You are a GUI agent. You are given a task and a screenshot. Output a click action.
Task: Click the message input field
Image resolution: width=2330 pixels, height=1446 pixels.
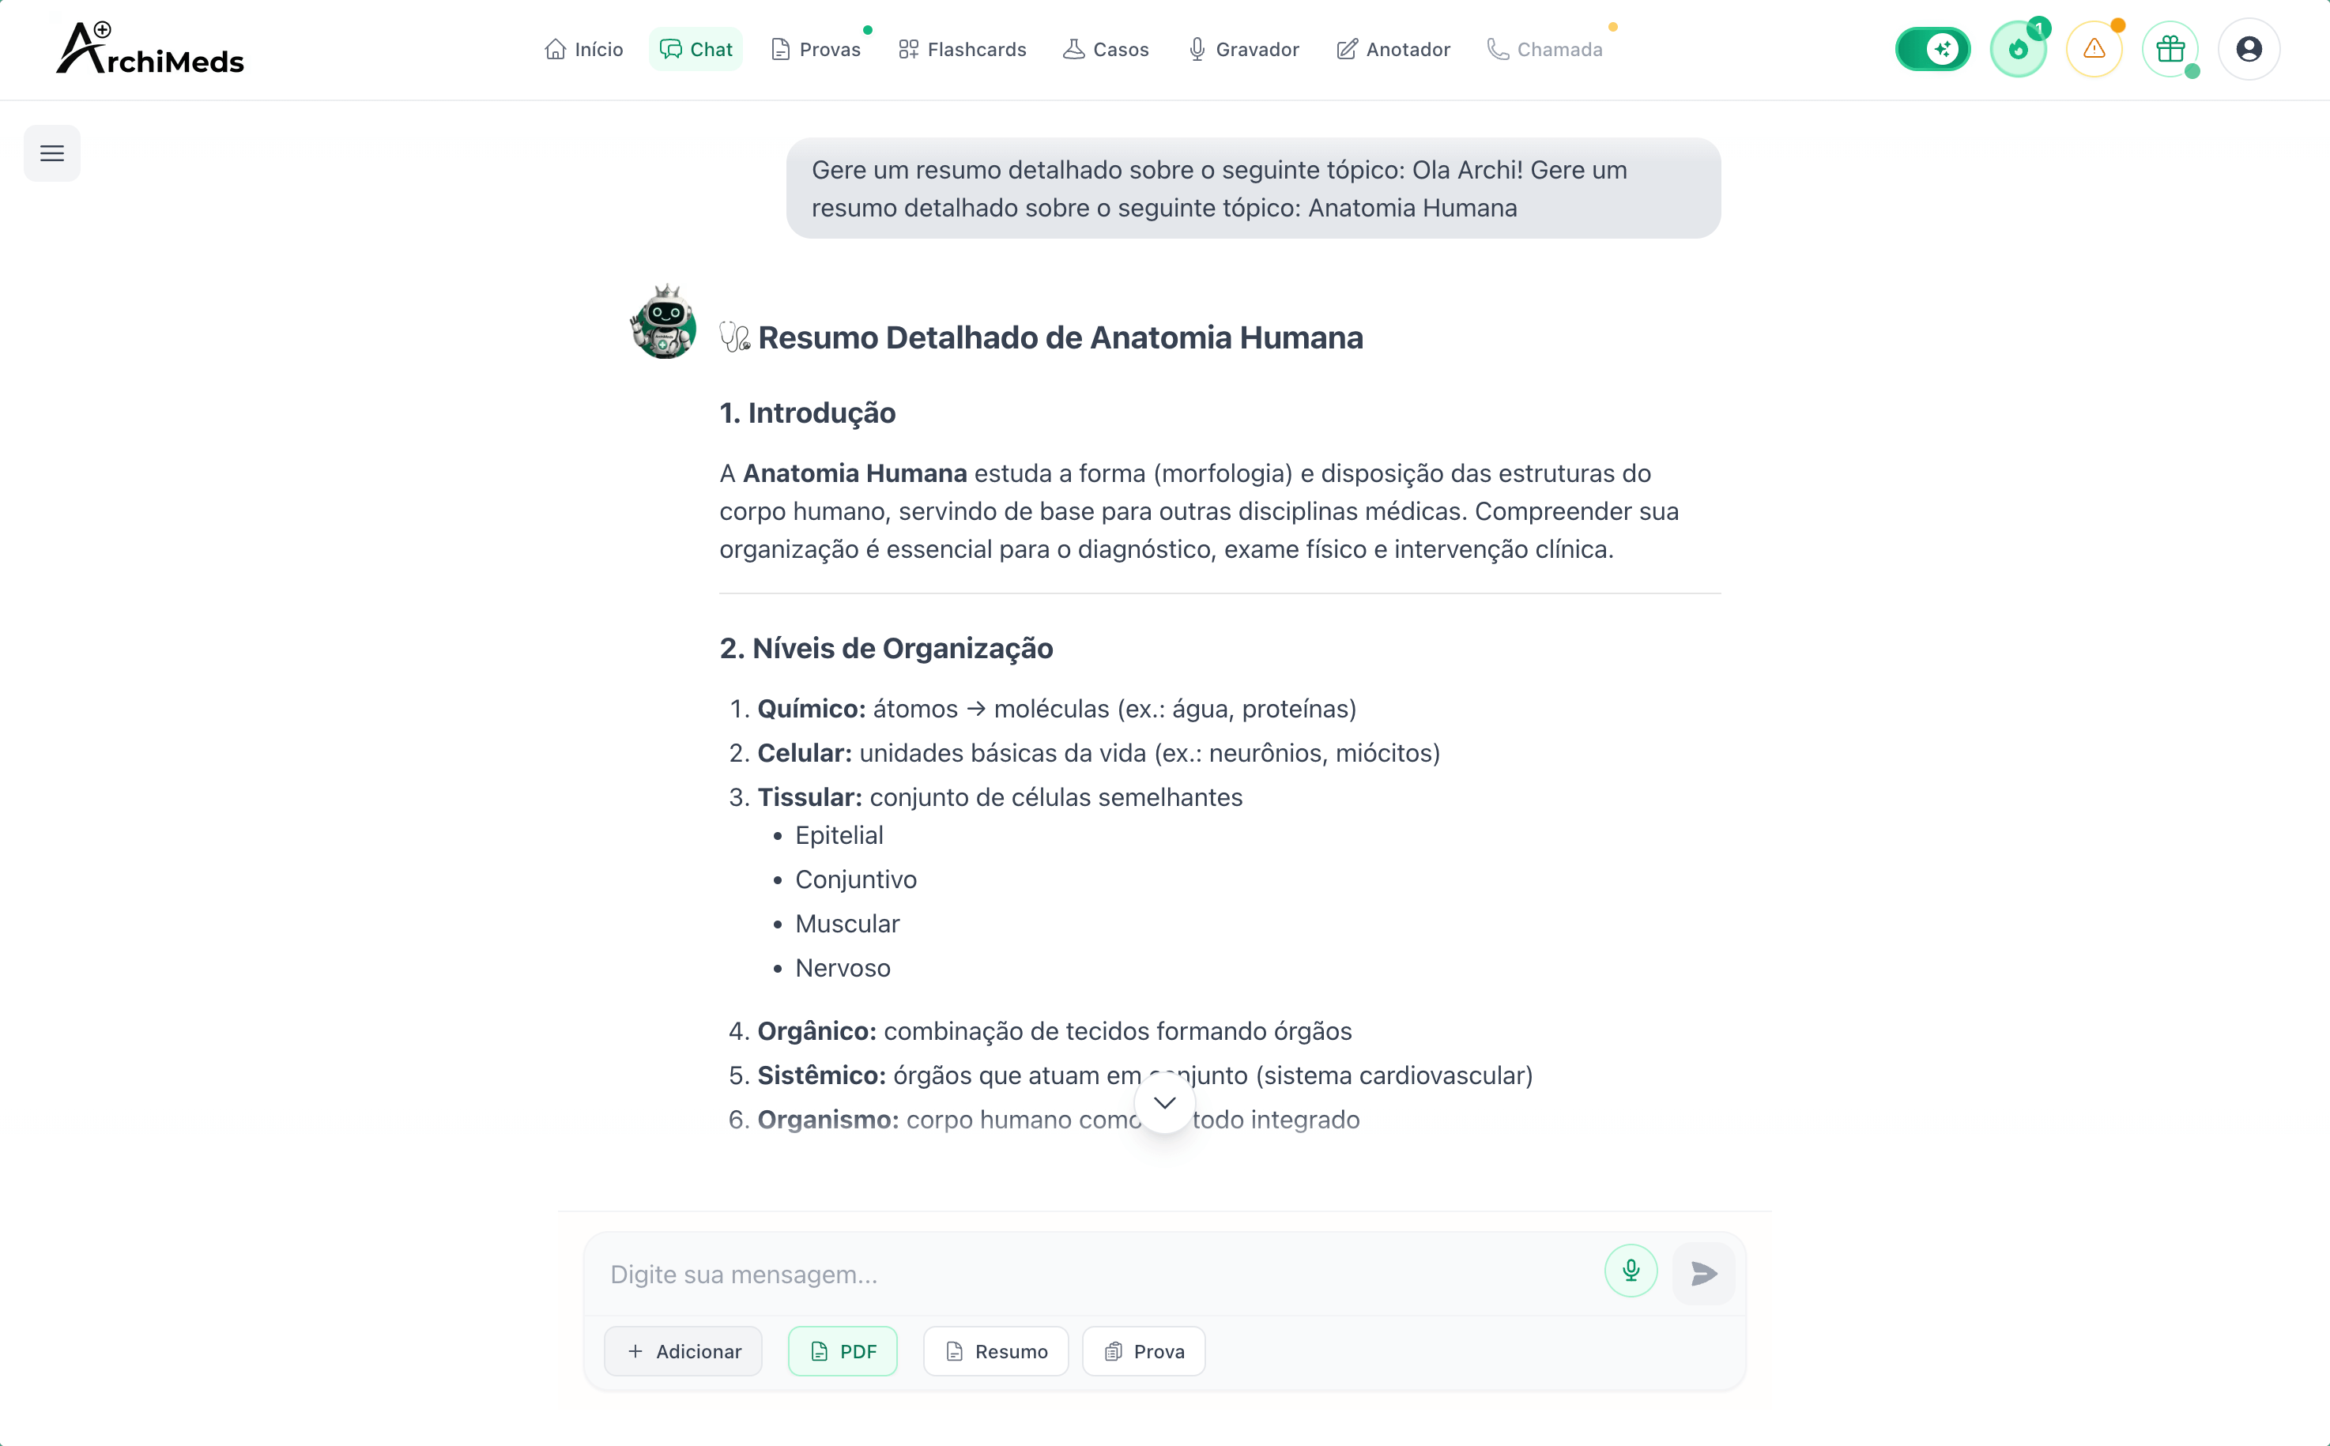[1052, 1273]
